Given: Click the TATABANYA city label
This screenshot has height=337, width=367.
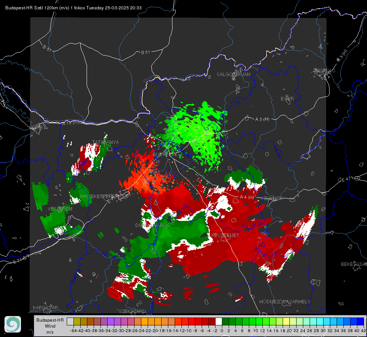Looking at the screenshot, I should 106,142.
